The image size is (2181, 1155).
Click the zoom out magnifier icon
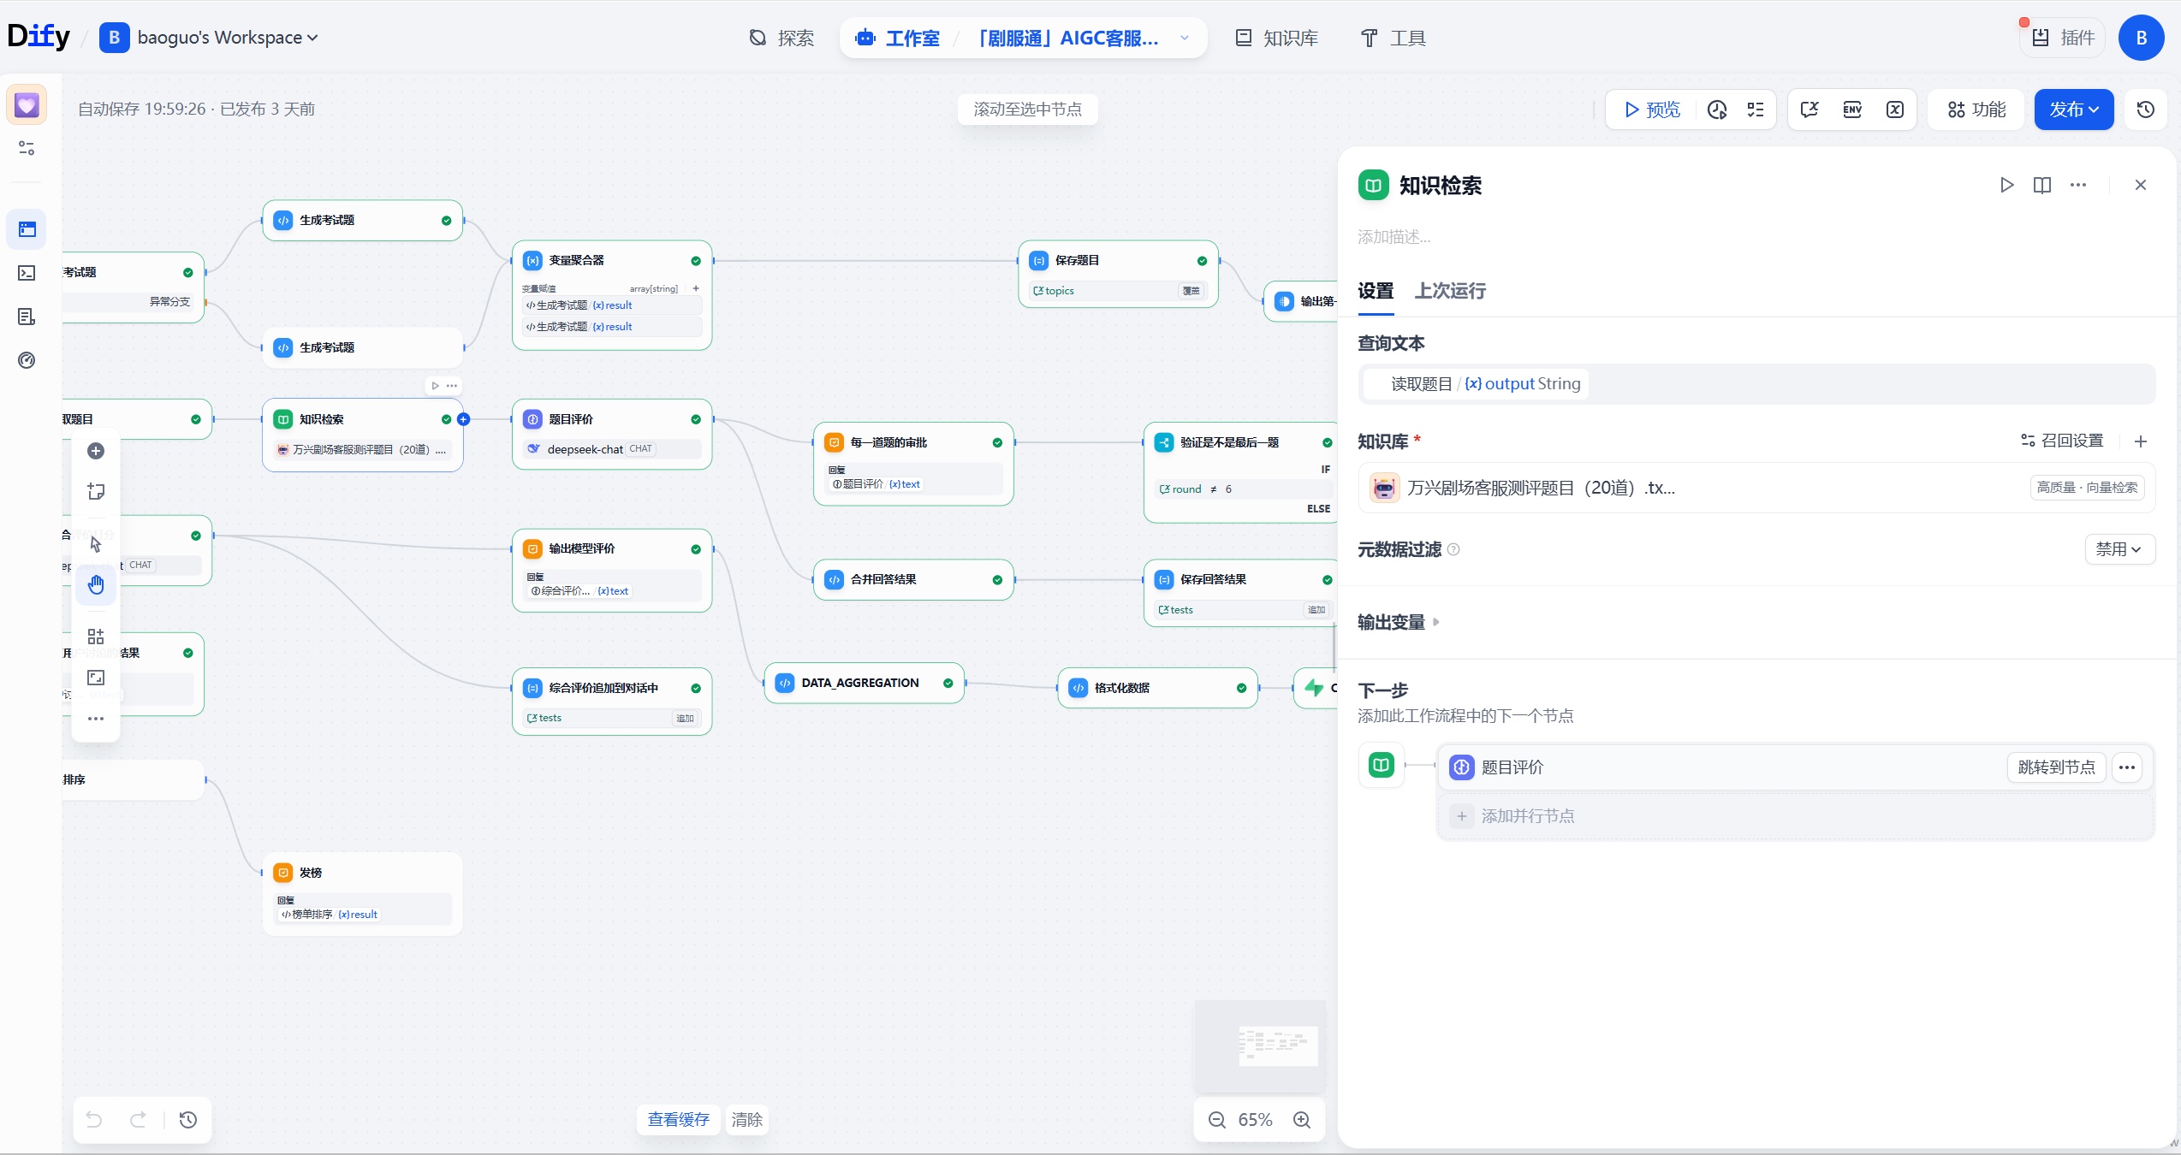pyautogui.click(x=1217, y=1120)
